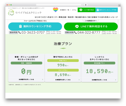Image resolution: width=126 pixels, height=106 pixels.
Task: Click the LINE bubble icon in the header button
Action: (81, 10)
